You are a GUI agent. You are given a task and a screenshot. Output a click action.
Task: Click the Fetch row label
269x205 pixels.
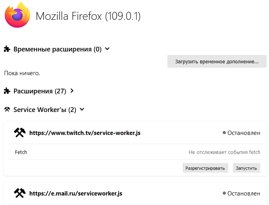(21, 152)
